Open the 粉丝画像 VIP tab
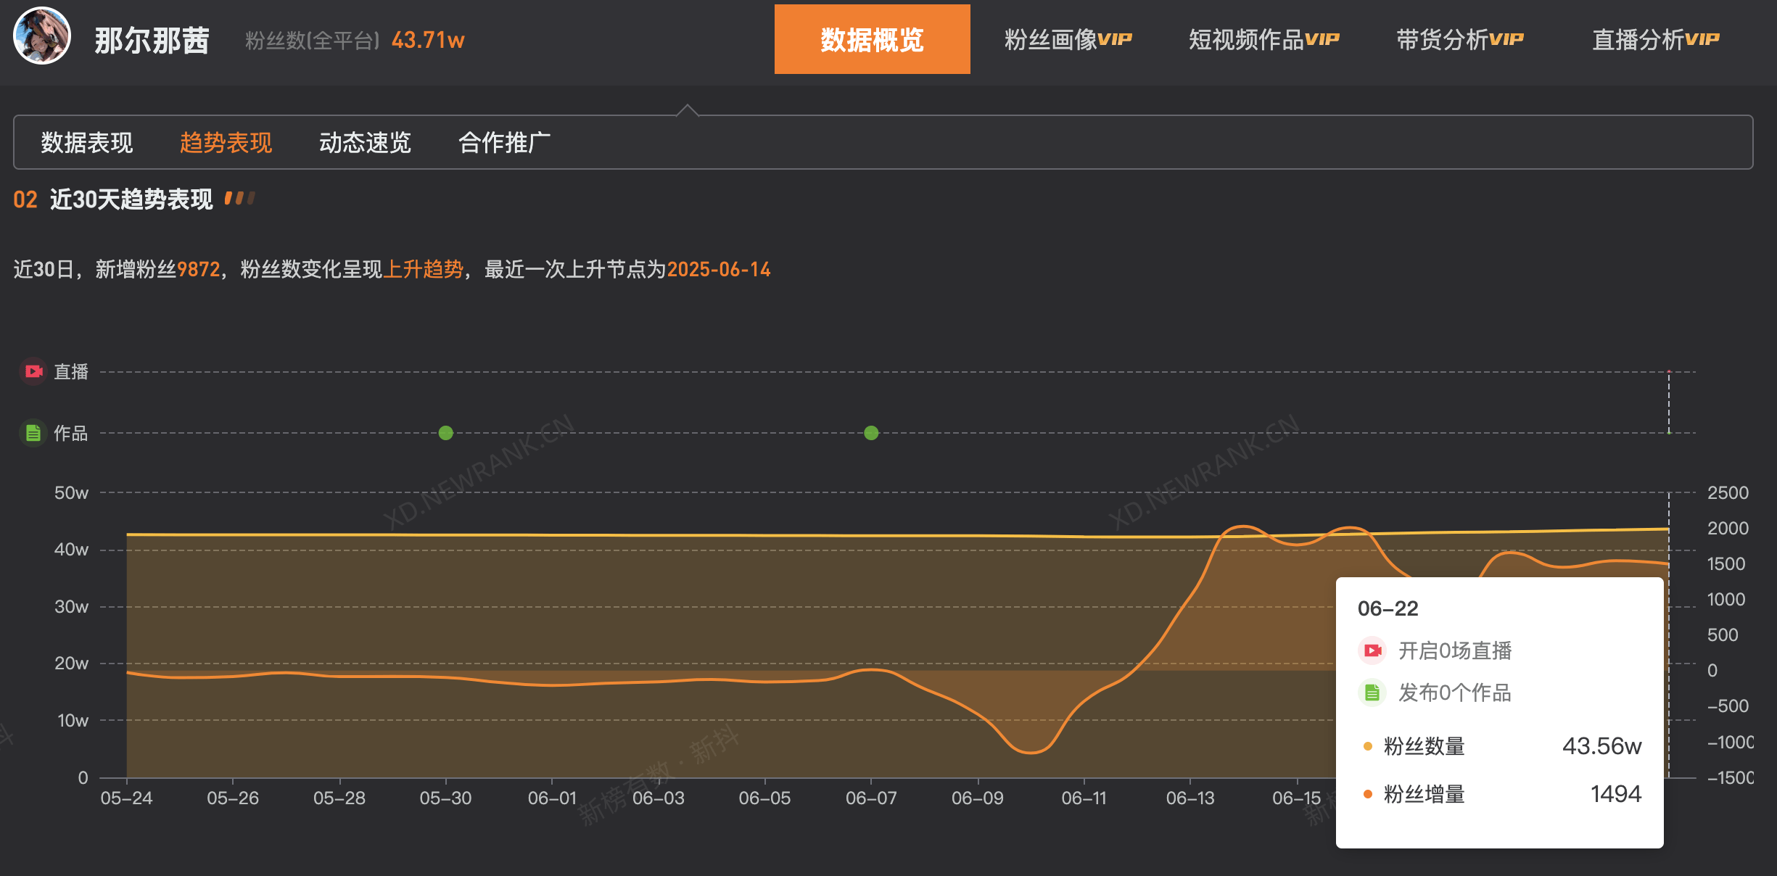This screenshot has width=1777, height=876. click(x=1068, y=39)
